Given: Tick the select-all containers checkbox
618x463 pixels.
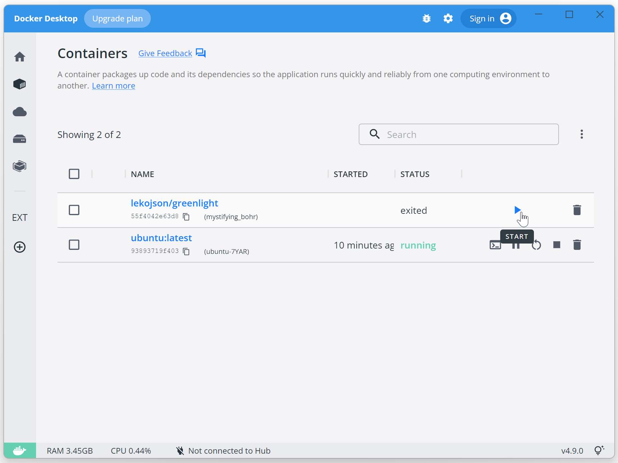Looking at the screenshot, I should 74,174.
